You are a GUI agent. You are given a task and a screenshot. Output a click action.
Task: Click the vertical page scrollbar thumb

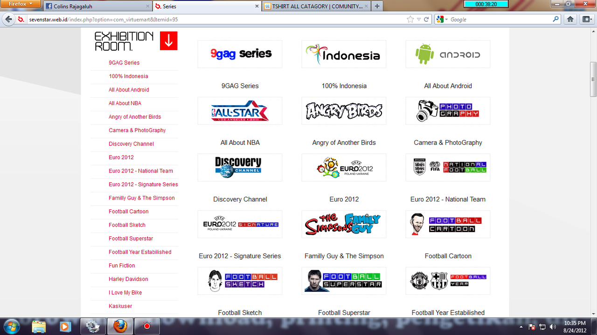(593, 79)
